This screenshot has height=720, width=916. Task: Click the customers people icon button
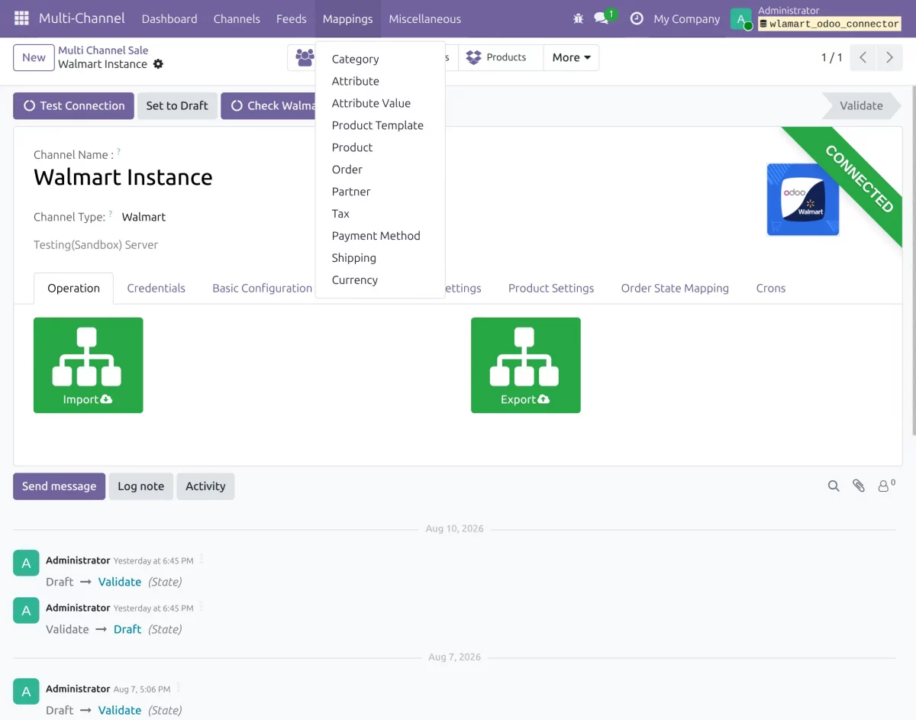click(305, 57)
